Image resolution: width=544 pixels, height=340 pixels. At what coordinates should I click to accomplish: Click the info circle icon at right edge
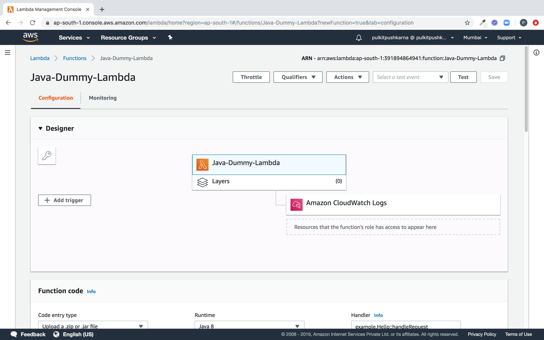pyautogui.click(x=536, y=52)
